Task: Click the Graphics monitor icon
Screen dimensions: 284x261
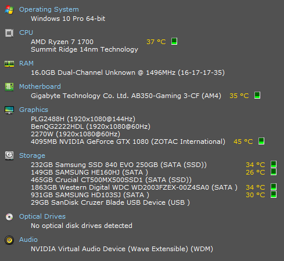Action: coord(9,110)
